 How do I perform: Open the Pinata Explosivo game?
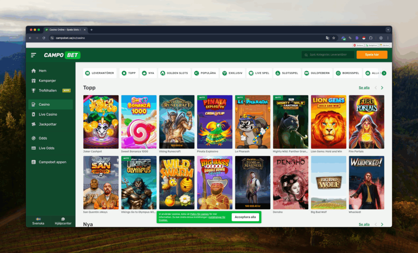[215, 122]
